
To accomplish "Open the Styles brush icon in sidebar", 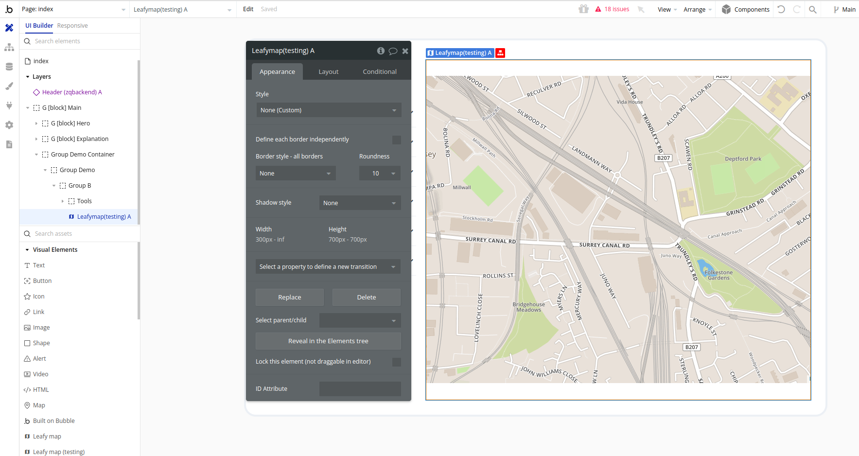I will pos(9,86).
